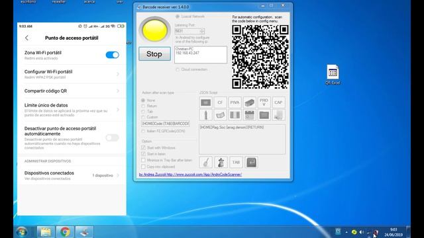The width and height of the screenshot is (424, 238).
Task: Click the dark card icon in JSON Script
Action: pyautogui.click(x=206, y=102)
